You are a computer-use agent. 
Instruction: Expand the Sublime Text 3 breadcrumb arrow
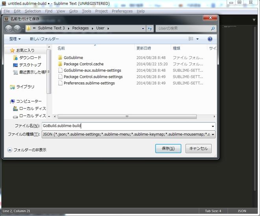[68, 28]
